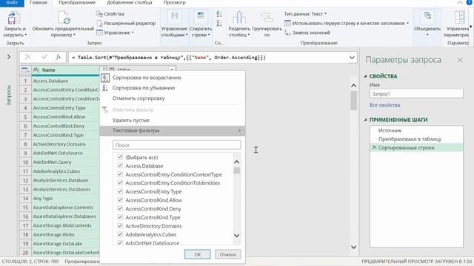Uncheck ActiveDirectory.Domains checkbox

click(x=120, y=225)
